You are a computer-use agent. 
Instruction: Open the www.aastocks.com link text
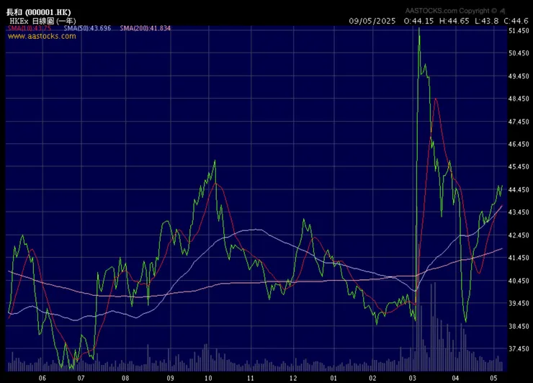(42, 36)
